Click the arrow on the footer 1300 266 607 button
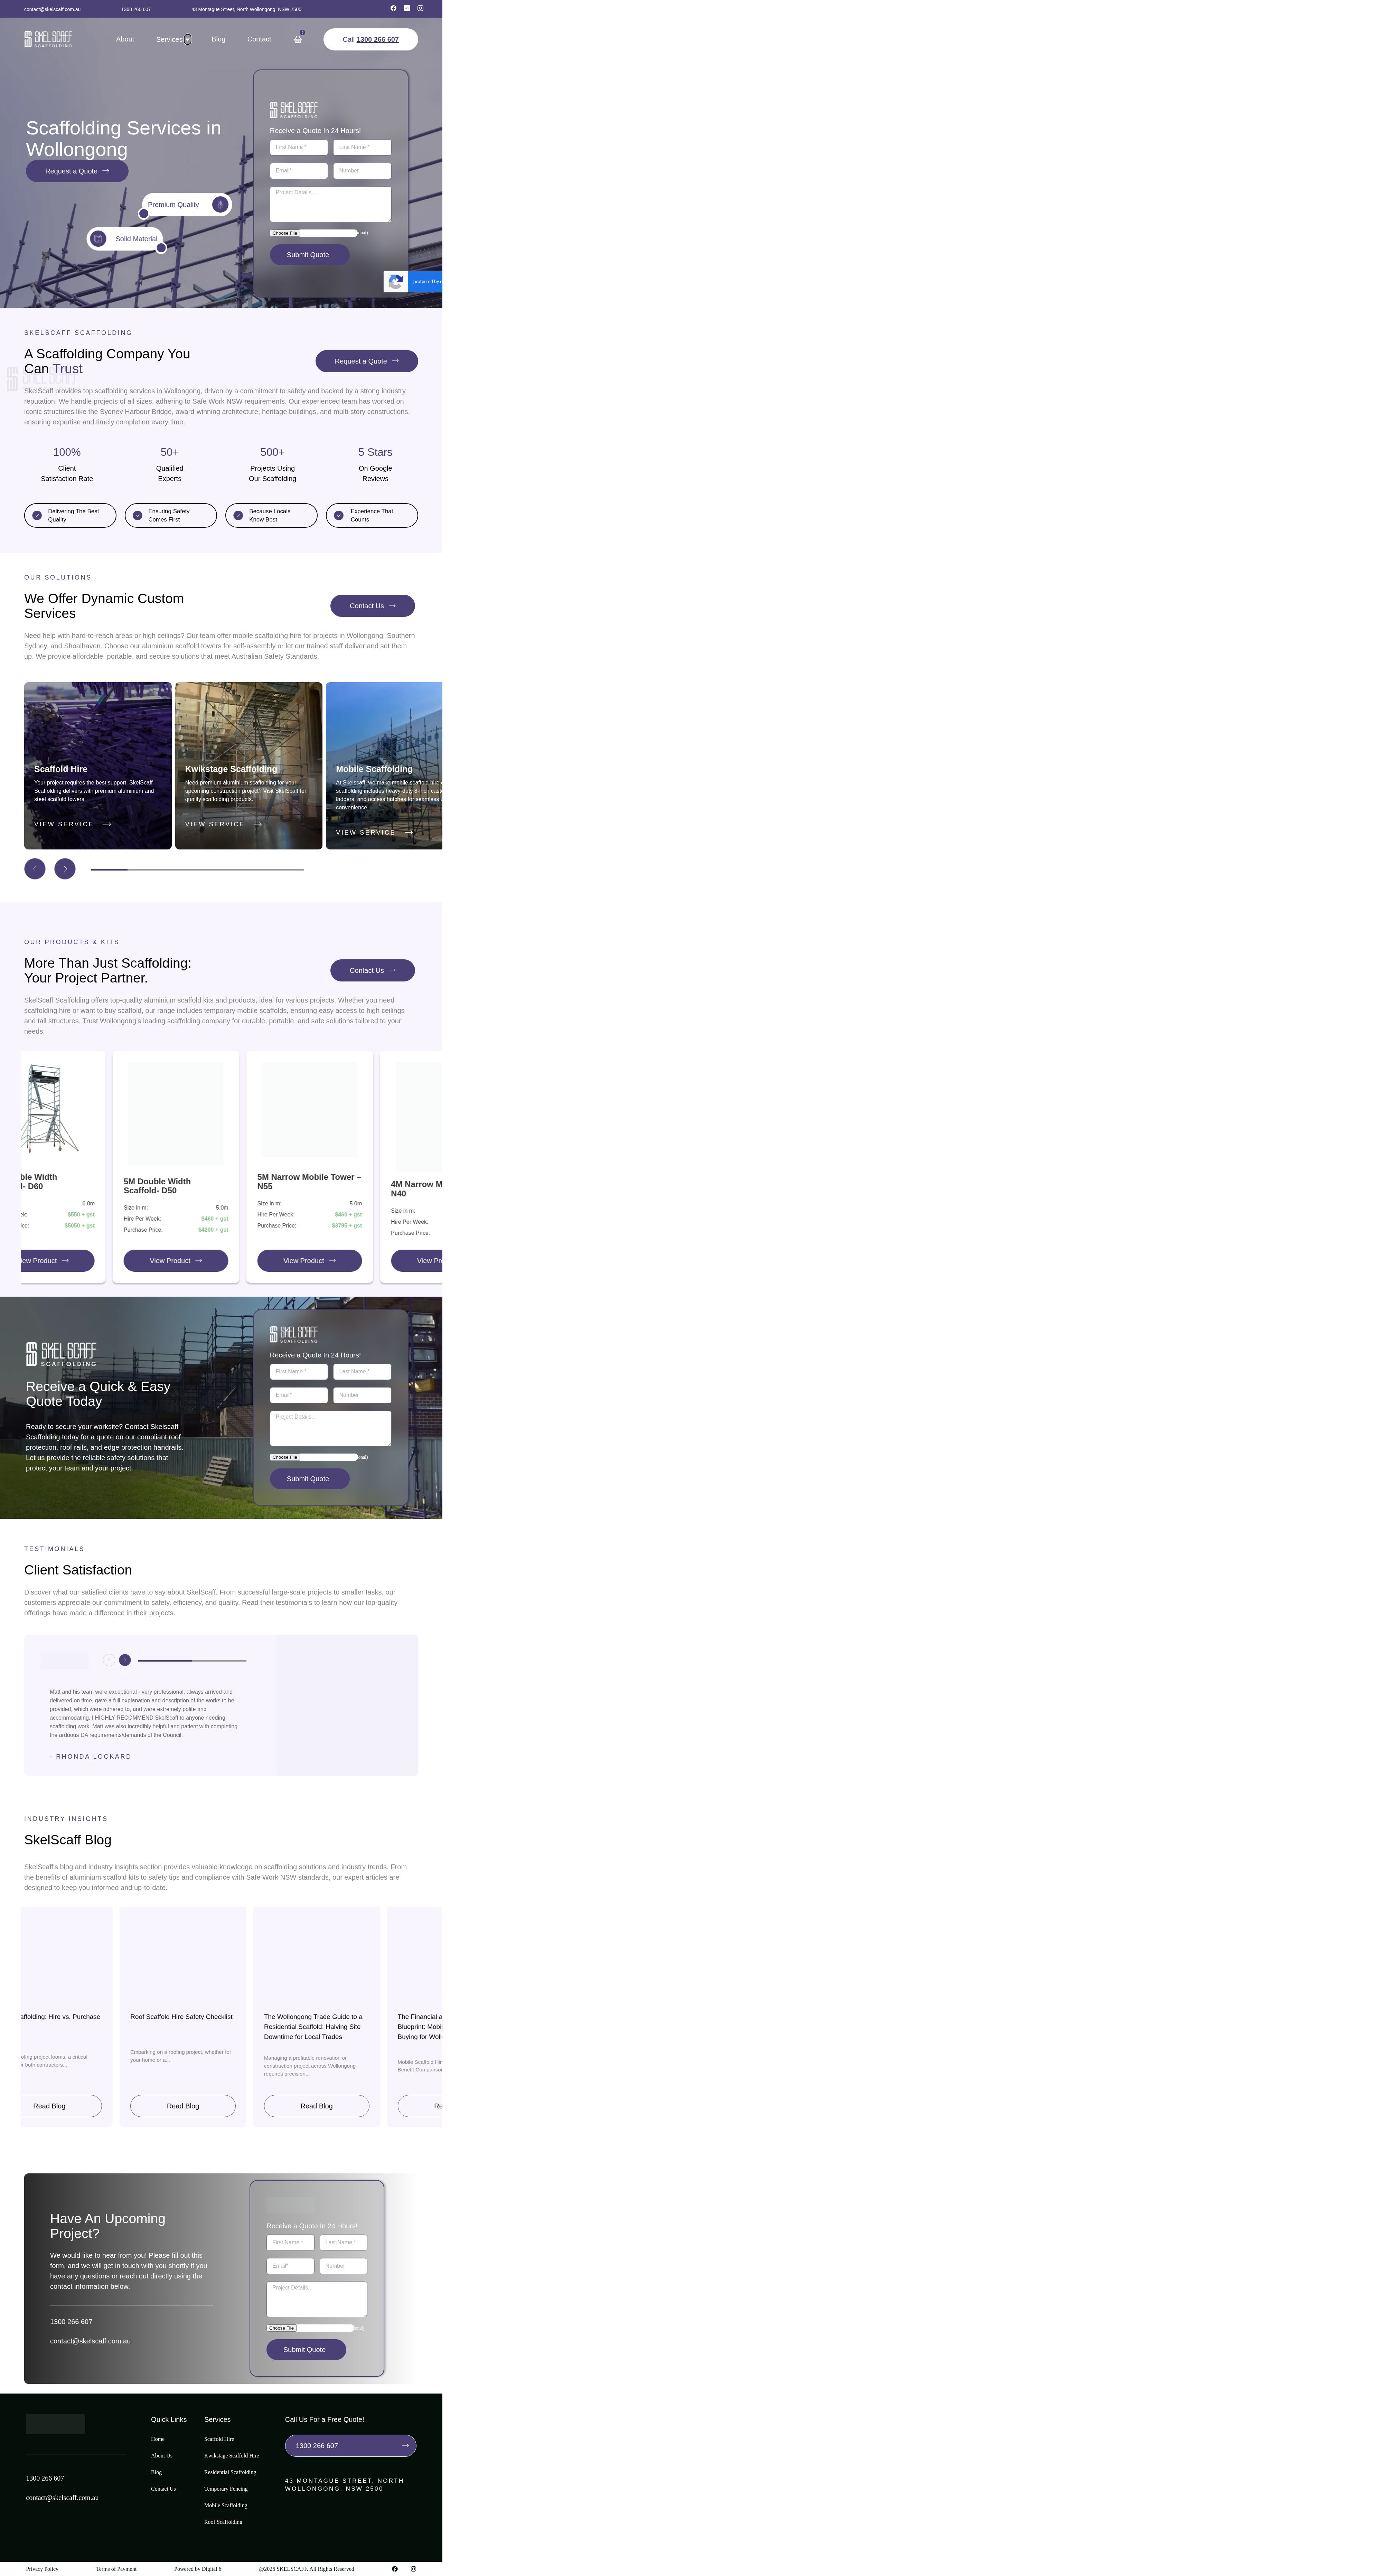The height and width of the screenshot is (2576, 1379). [405, 2445]
